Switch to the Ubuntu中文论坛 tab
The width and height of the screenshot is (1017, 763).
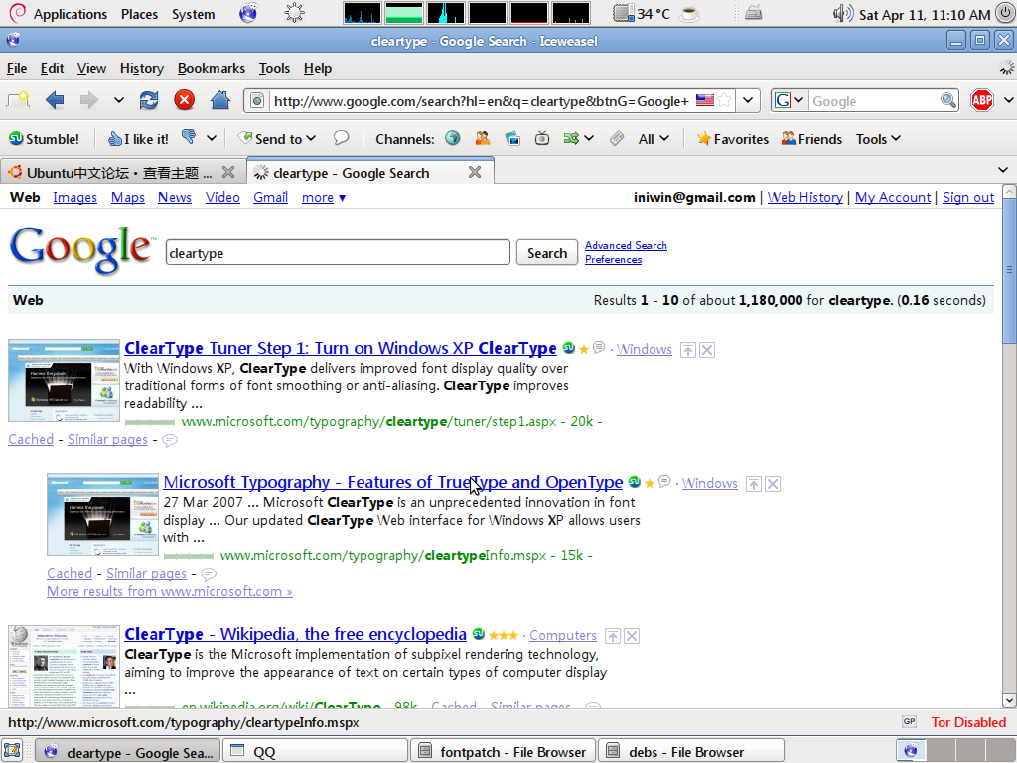pyautogui.click(x=120, y=173)
